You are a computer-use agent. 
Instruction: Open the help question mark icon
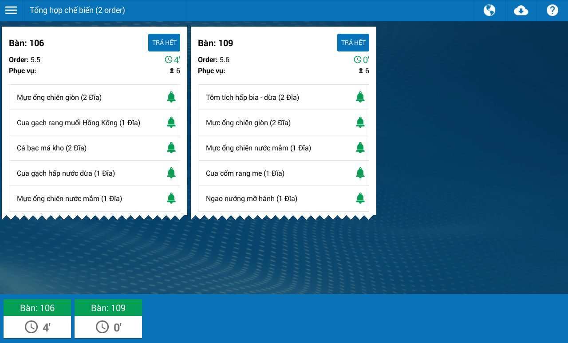(x=552, y=10)
